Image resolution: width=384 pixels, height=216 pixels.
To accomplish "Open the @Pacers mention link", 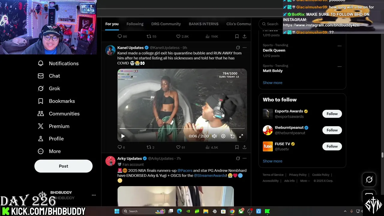I will [185, 170].
